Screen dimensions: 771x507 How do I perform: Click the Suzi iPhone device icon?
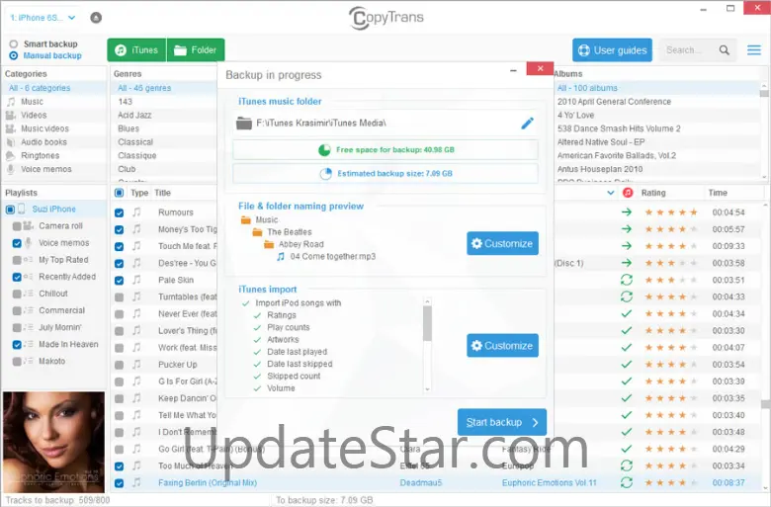(22, 209)
